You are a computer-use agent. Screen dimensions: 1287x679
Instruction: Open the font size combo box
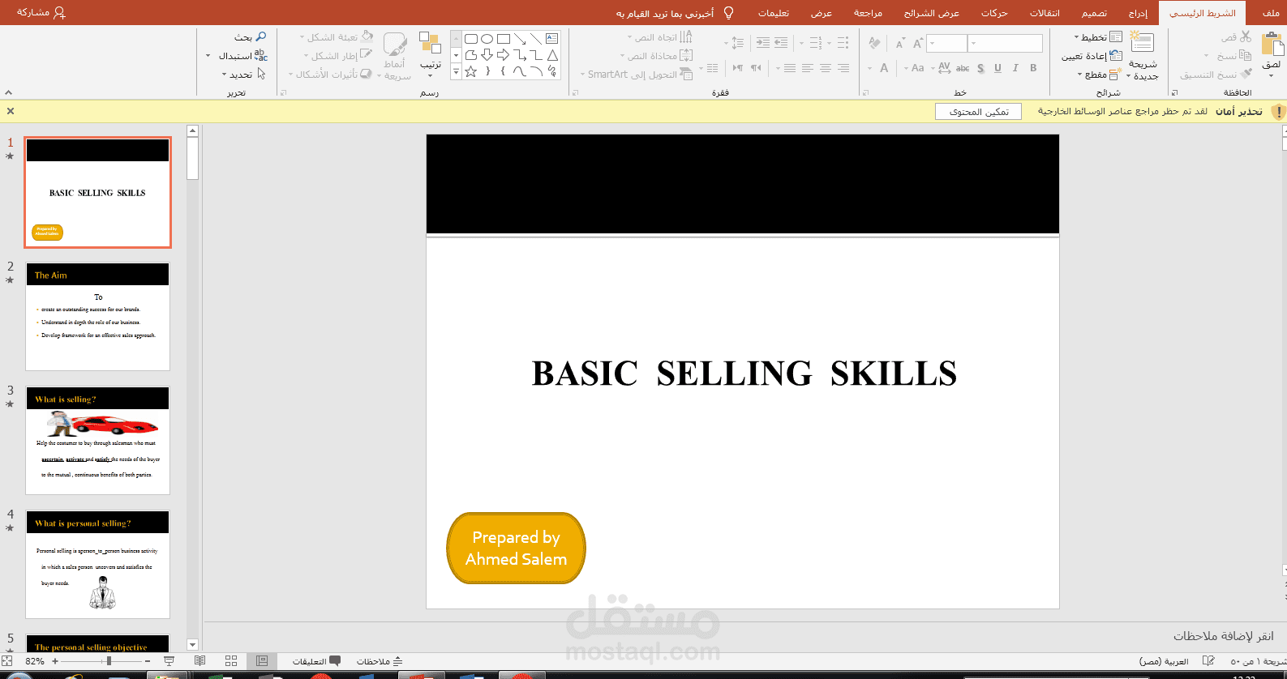(x=947, y=43)
